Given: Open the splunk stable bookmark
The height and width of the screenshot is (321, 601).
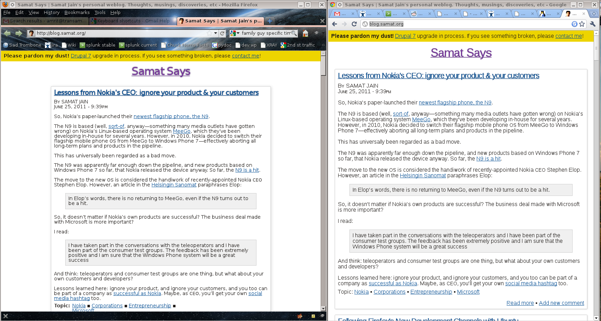Looking at the screenshot, I should 98,45.
